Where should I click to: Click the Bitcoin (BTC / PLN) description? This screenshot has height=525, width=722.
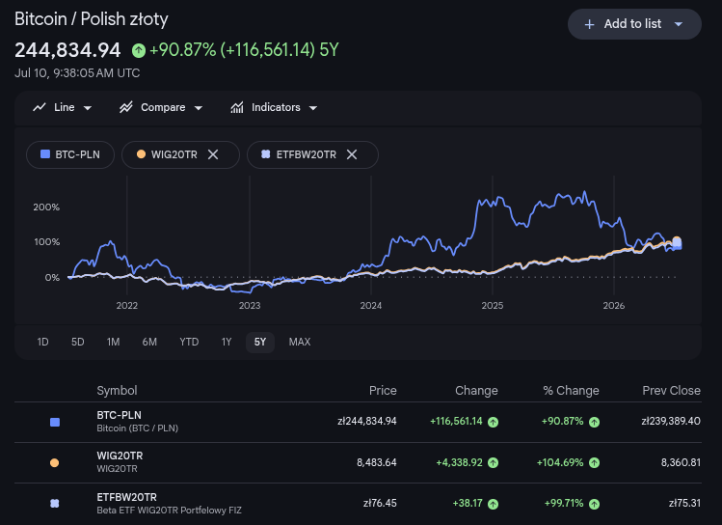click(x=137, y=428)
